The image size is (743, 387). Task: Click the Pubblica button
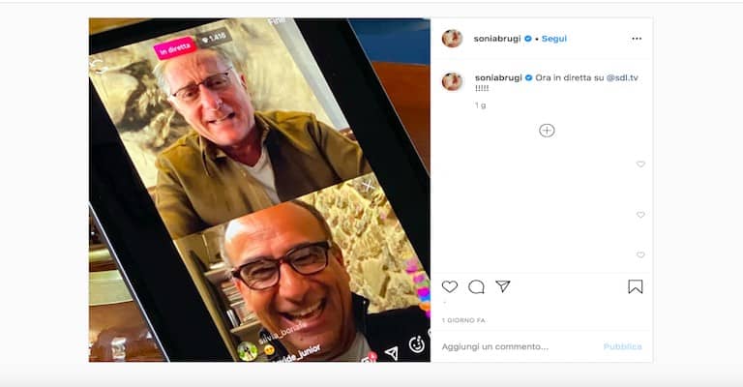click(623, 346)
